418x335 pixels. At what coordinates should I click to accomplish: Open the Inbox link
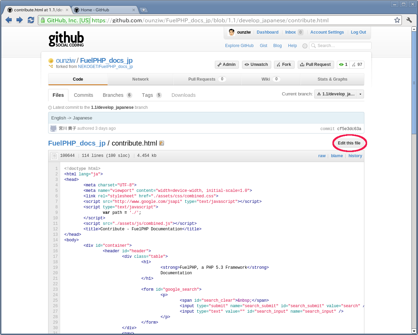290,32
